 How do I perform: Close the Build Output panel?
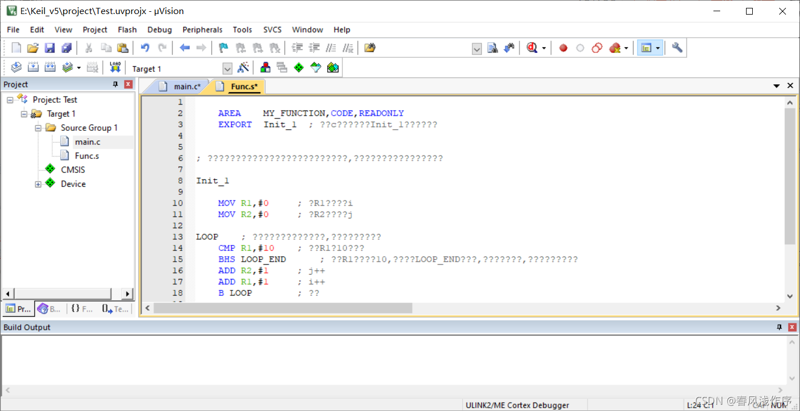[792, 327]
